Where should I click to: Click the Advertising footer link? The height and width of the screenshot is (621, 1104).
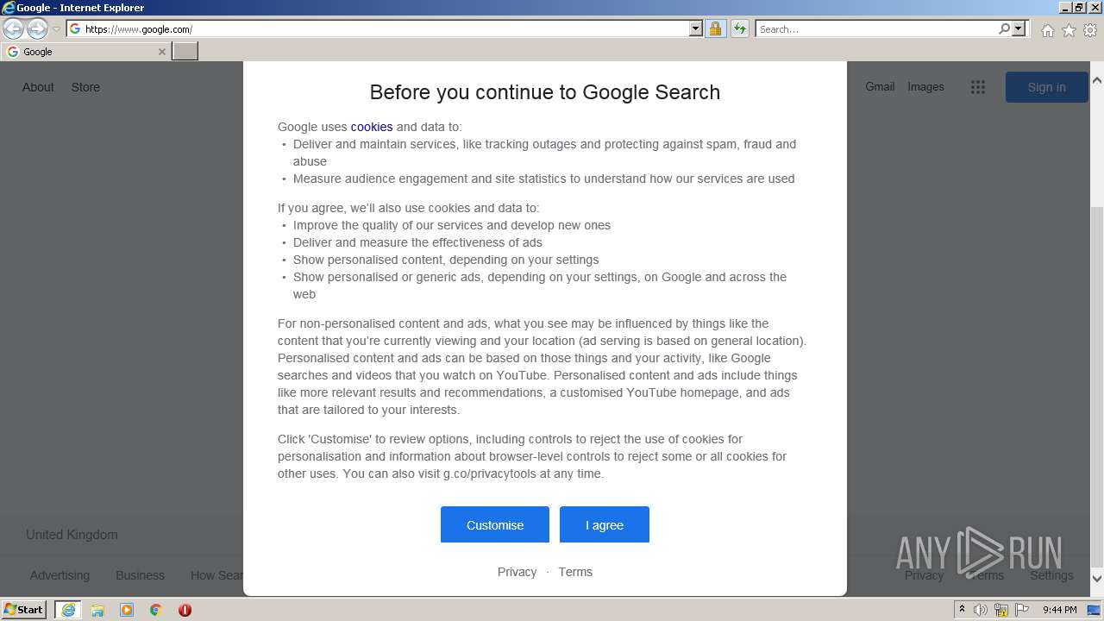(x=60, y=575)
